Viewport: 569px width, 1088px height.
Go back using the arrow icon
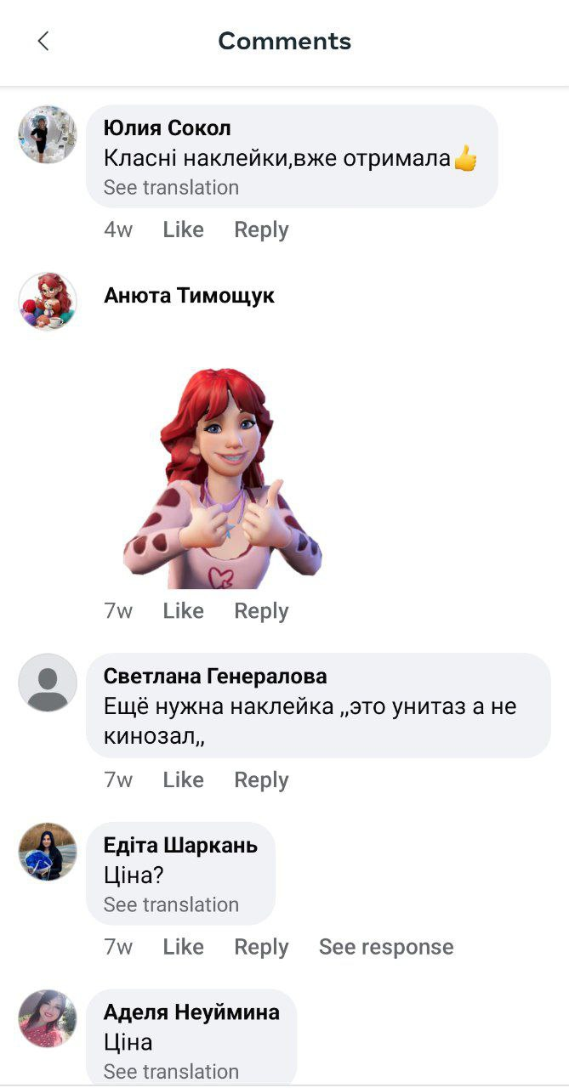(43, 41)
